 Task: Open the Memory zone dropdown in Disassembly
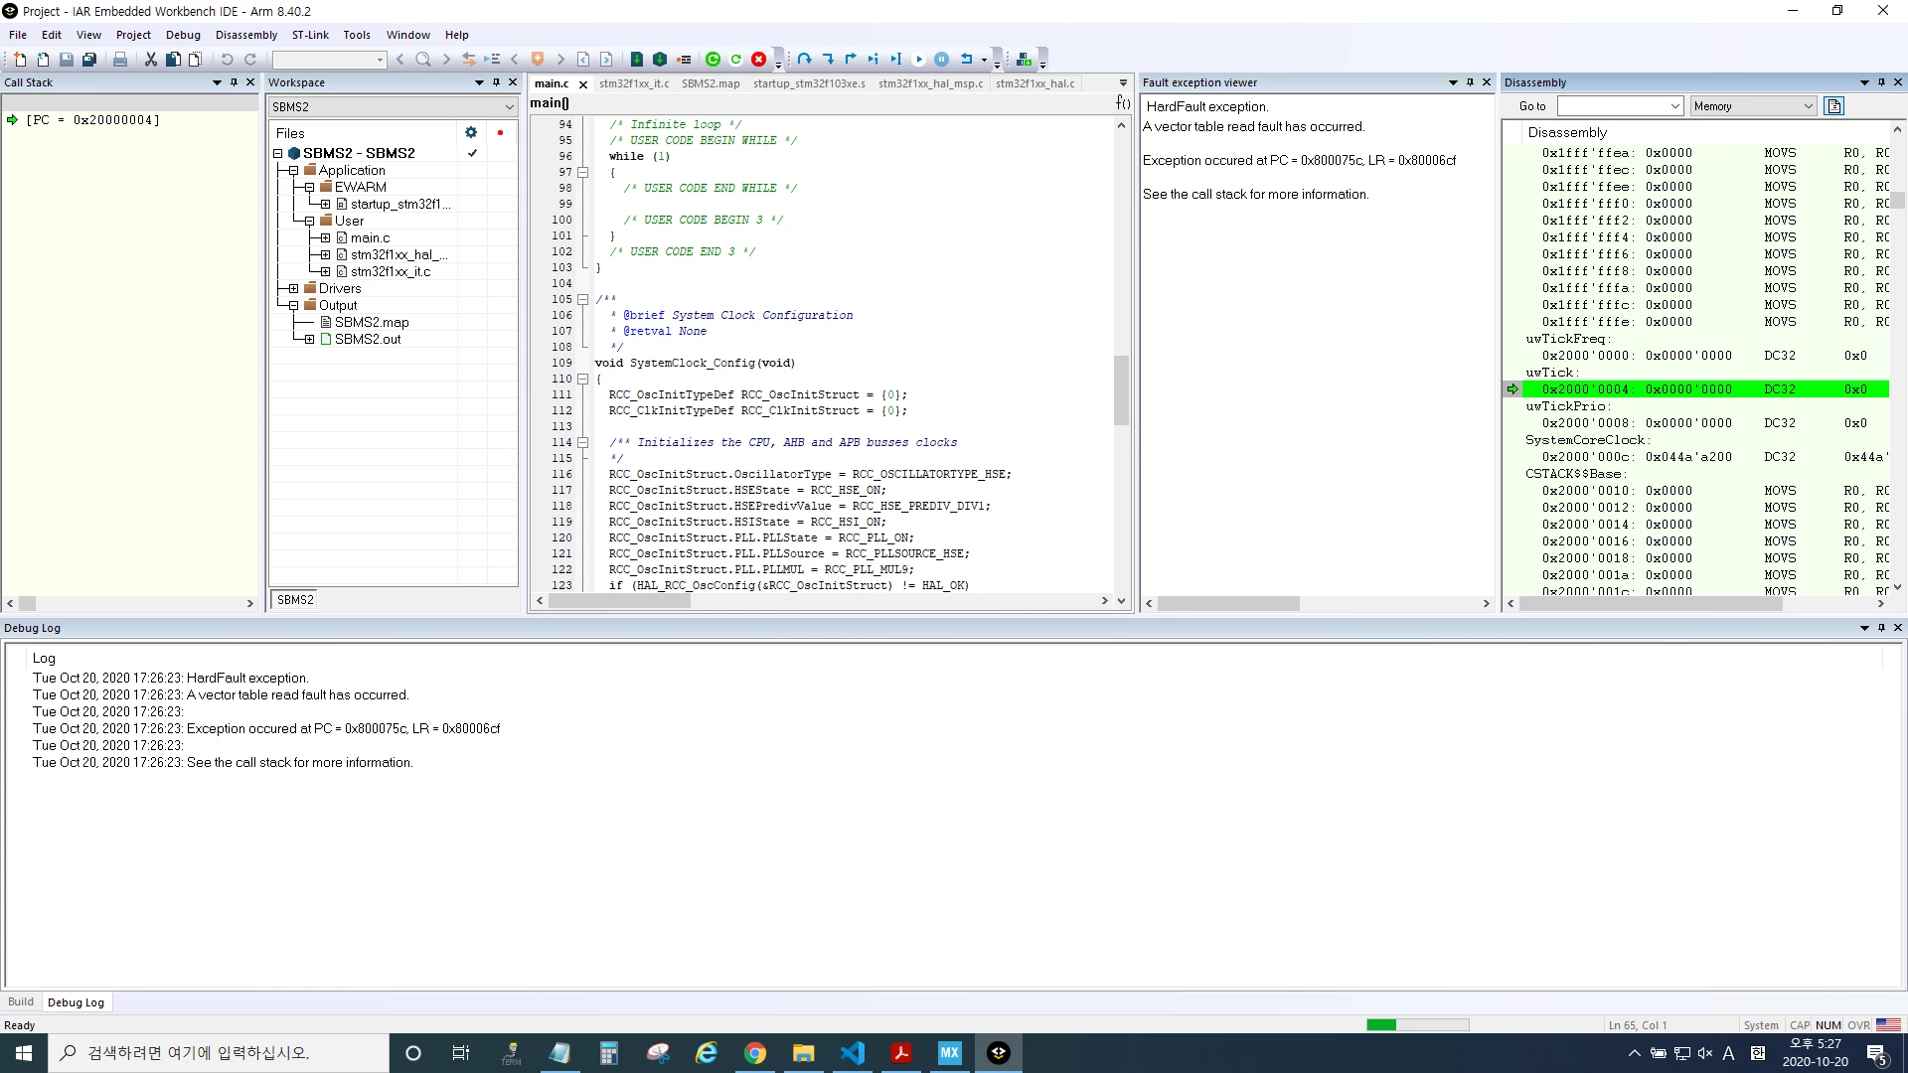[1753, 106]
